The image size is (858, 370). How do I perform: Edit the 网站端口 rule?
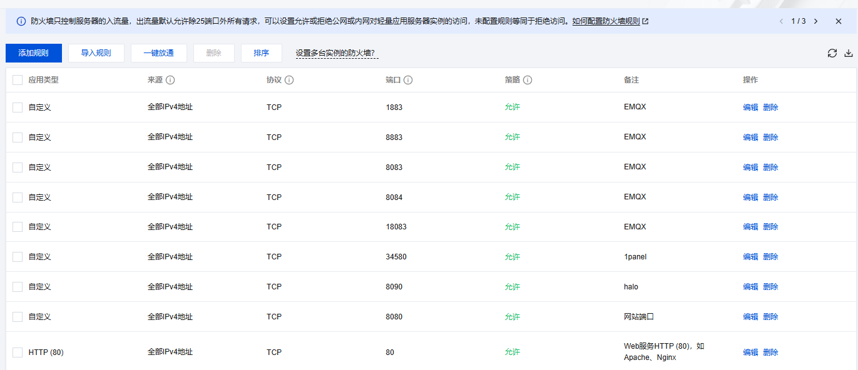coord(750,317)
